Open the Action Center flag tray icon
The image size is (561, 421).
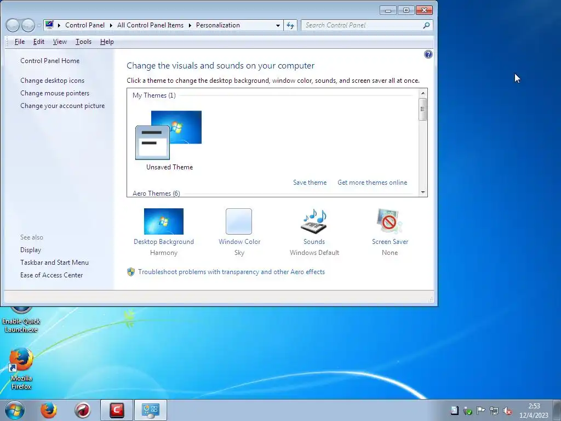pyautogui.click(x=481, y=411)
